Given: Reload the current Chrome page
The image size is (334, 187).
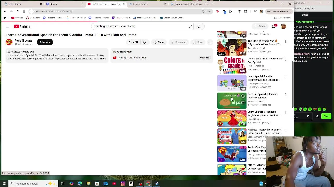Looking at the screenshot, I should tap(18, 11).
